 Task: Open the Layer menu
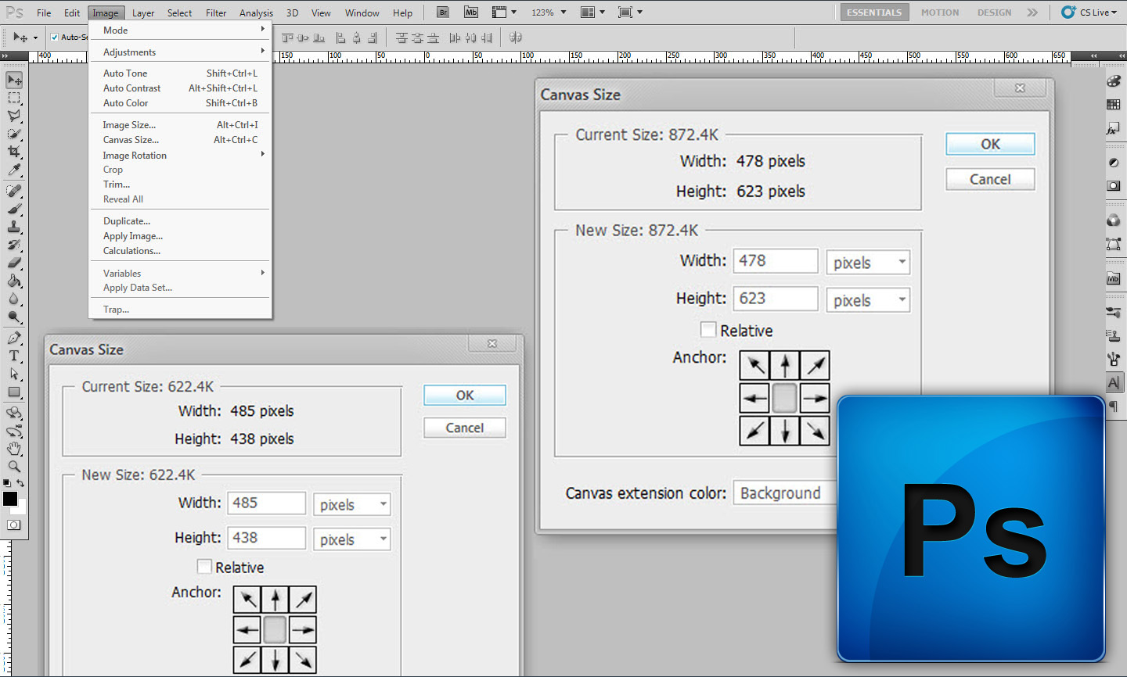pos(143,13)
